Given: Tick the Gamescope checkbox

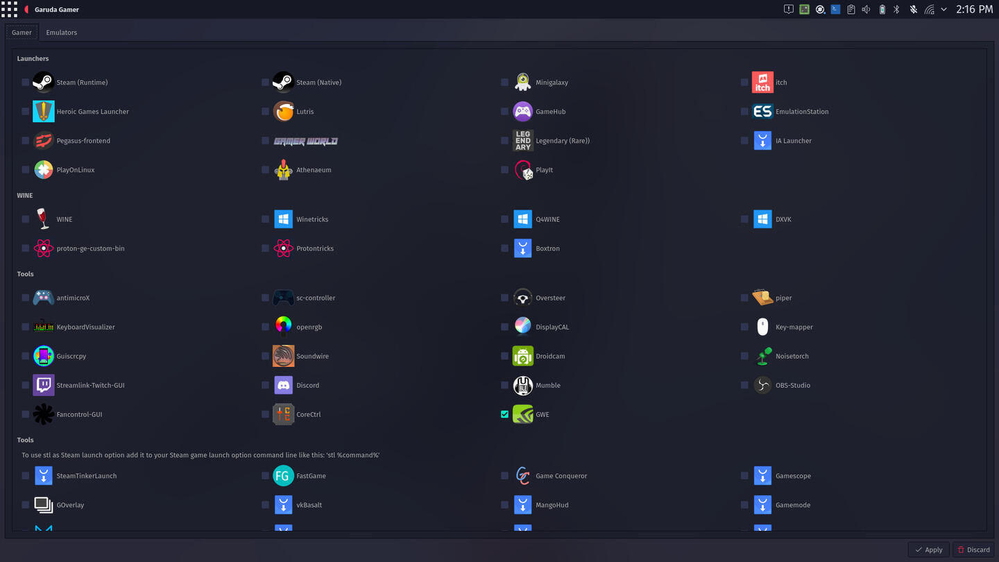Looking at the screenshot, I should [x=744, y=475].
